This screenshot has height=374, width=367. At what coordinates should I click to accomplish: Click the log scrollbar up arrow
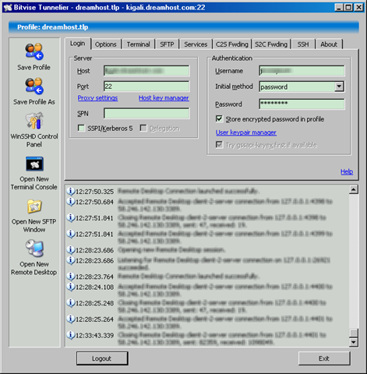(x=354, y=189)
